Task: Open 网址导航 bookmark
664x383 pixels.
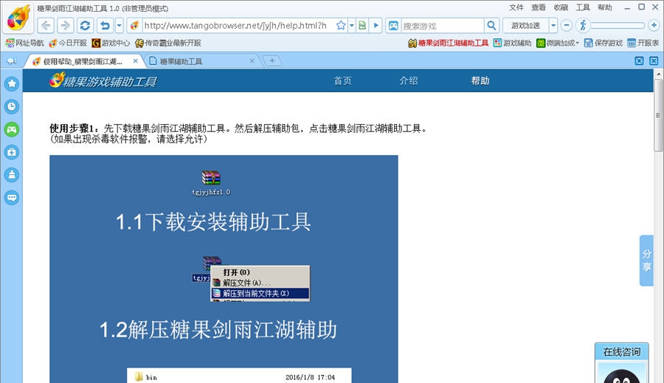Action: tap(24, 43)
